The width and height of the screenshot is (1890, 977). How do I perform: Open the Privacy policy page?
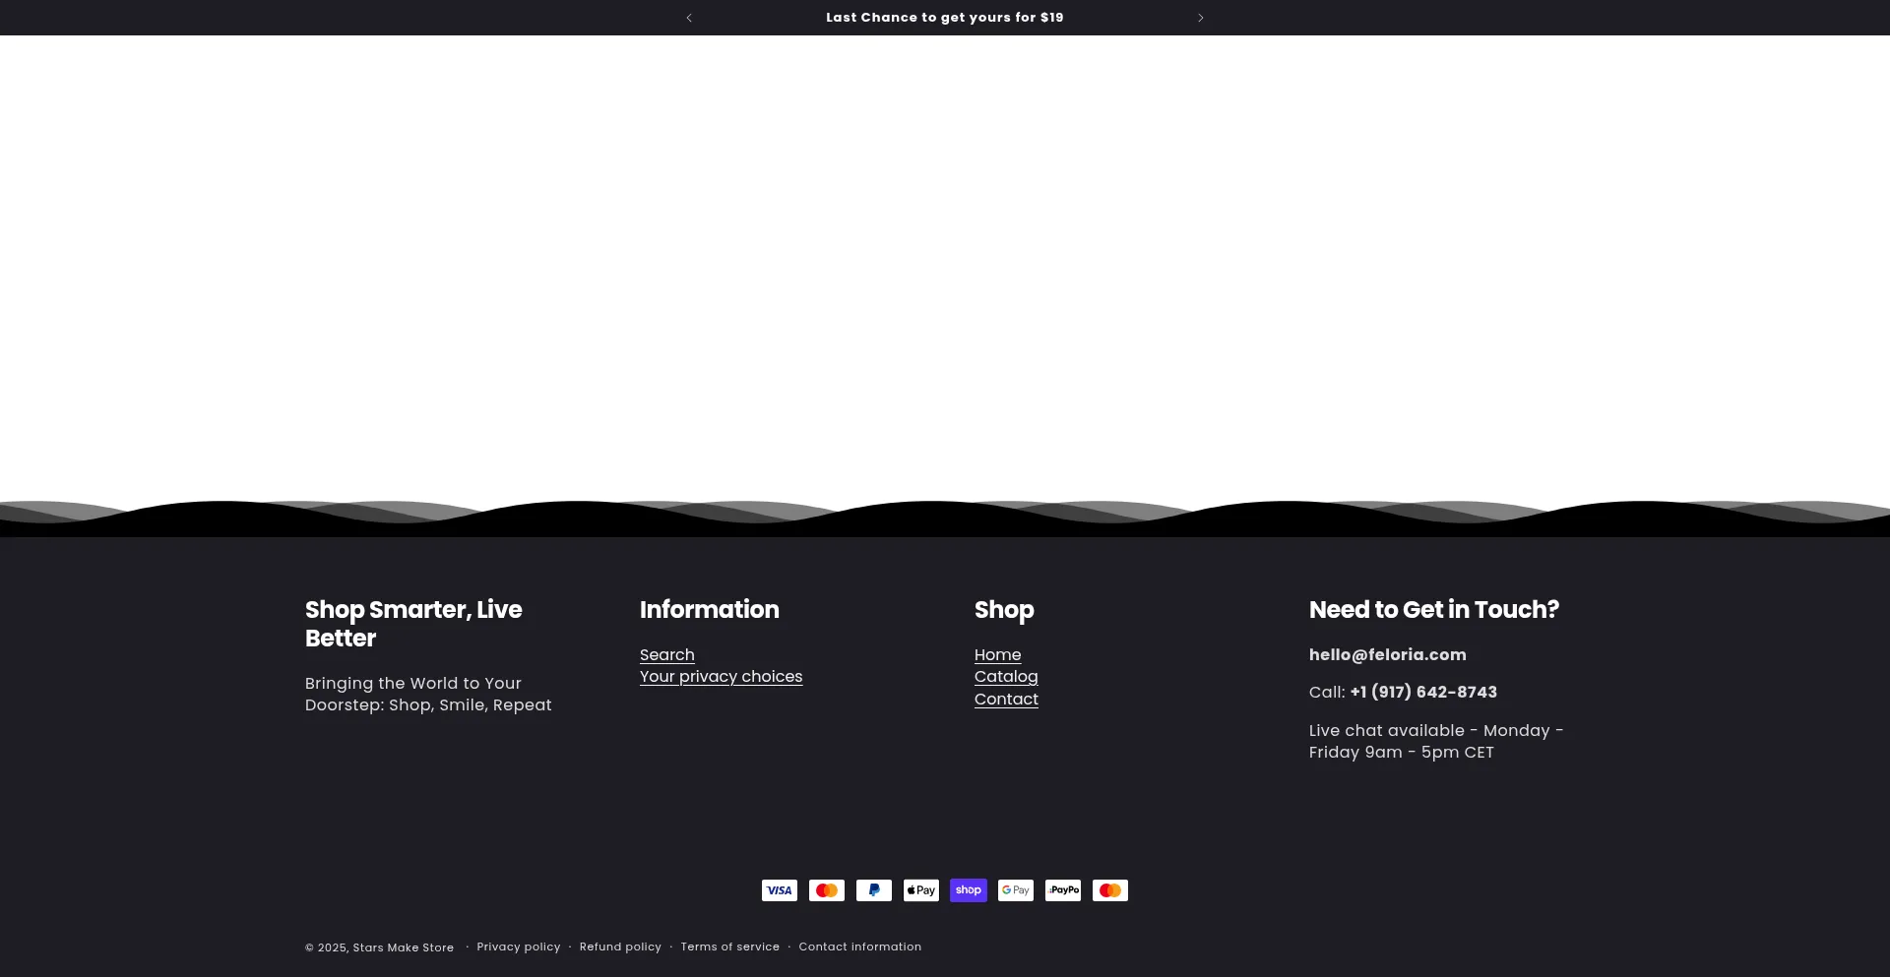click(518, 946)
